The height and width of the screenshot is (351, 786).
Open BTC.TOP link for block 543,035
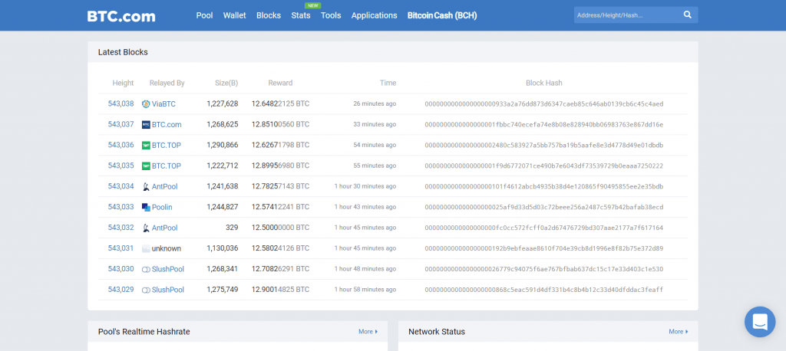click(167, 166)
